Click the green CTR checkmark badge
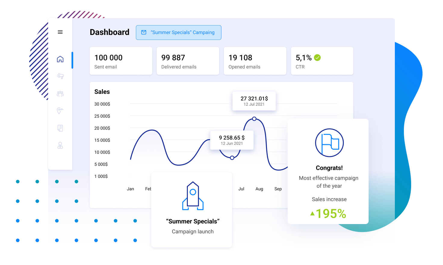The width and height of the screenshot is (443, 265). [x=317, y=58]
